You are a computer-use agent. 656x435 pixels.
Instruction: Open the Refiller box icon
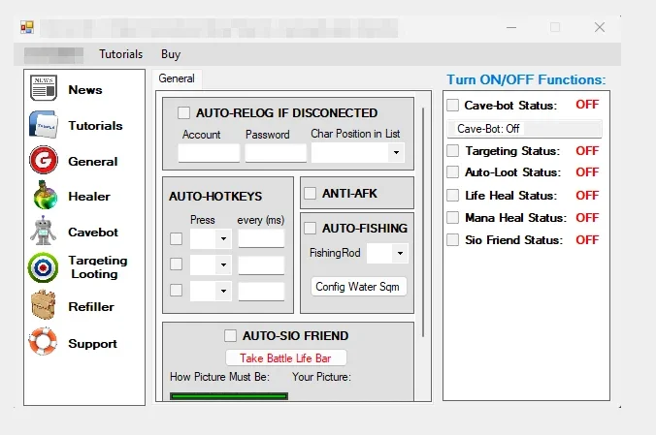pos(44,304)
